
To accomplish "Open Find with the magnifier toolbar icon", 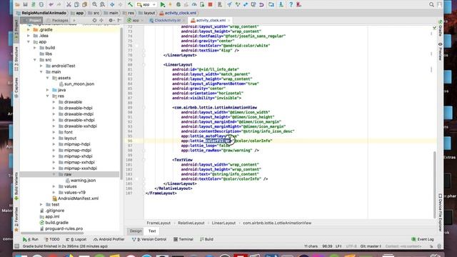I will [x=94, y=5].
